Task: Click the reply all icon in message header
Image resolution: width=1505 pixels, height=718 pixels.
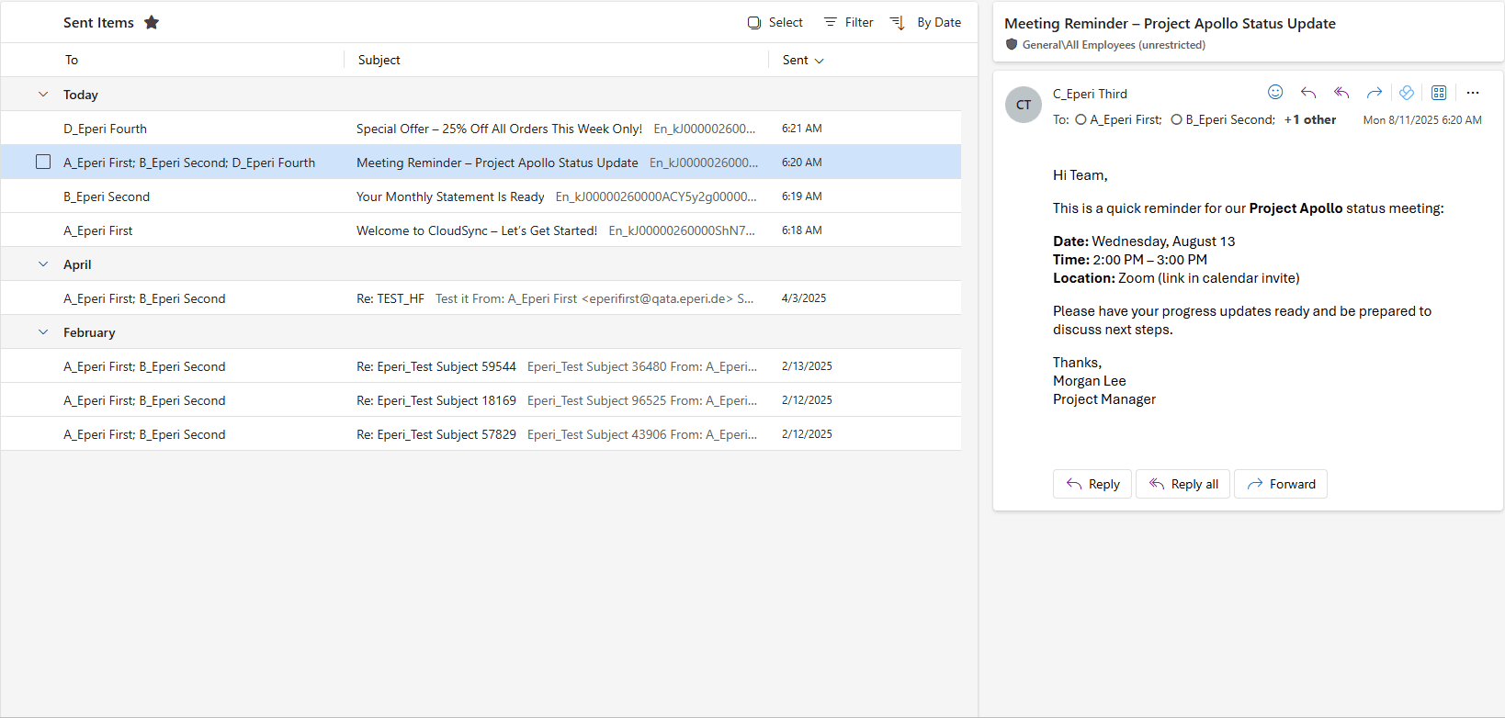Action: 1341,92
